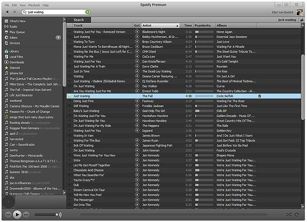Click the green arrow in the search box
The width and height of the screenshot is (307, 222).
(x=87, y=12)
